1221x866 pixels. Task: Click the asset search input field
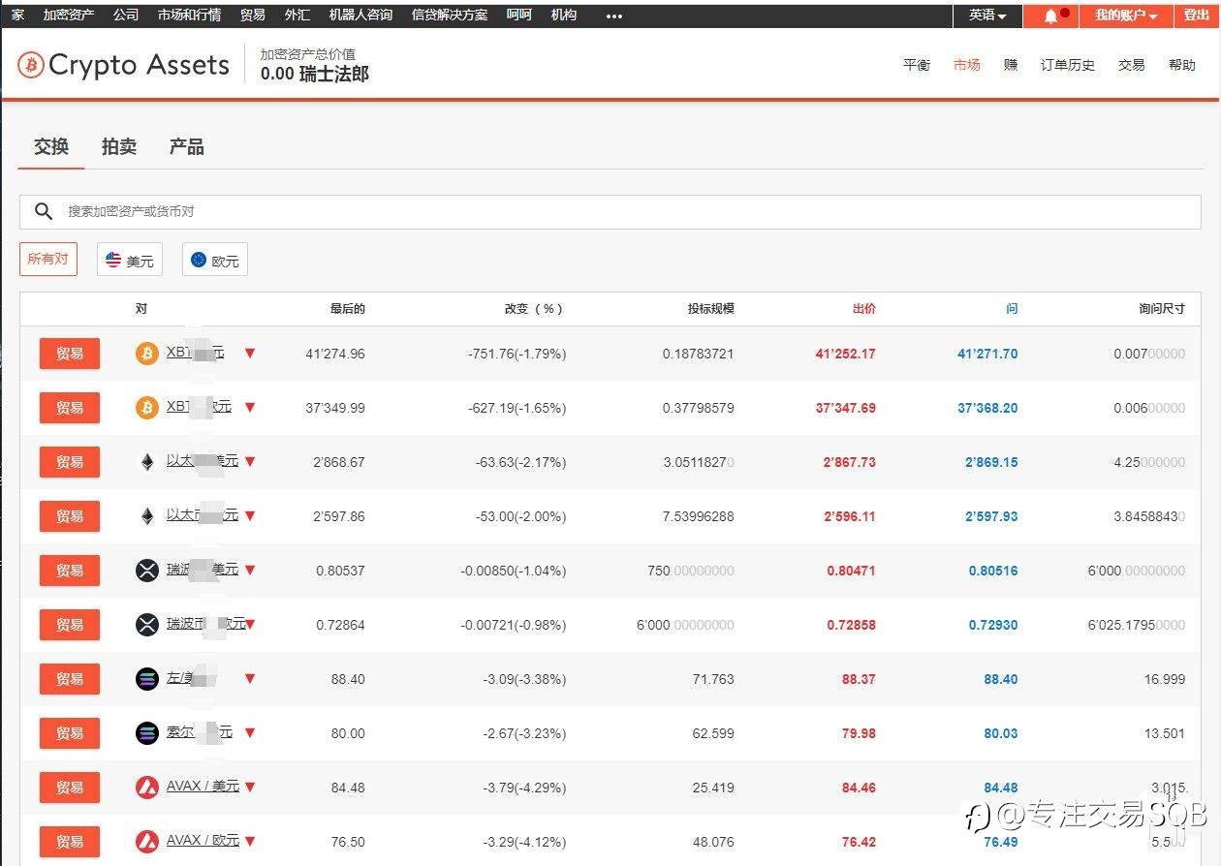[610, 211]
